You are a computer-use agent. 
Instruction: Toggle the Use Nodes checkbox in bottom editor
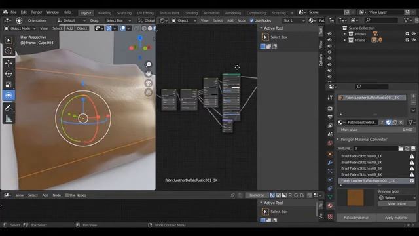click(67, 195)
